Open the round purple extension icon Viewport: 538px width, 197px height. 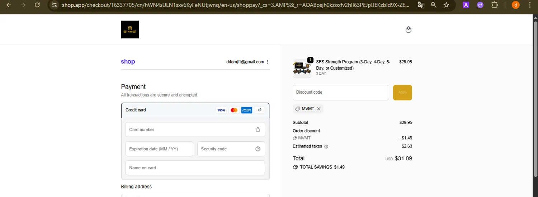coord(480,5)
